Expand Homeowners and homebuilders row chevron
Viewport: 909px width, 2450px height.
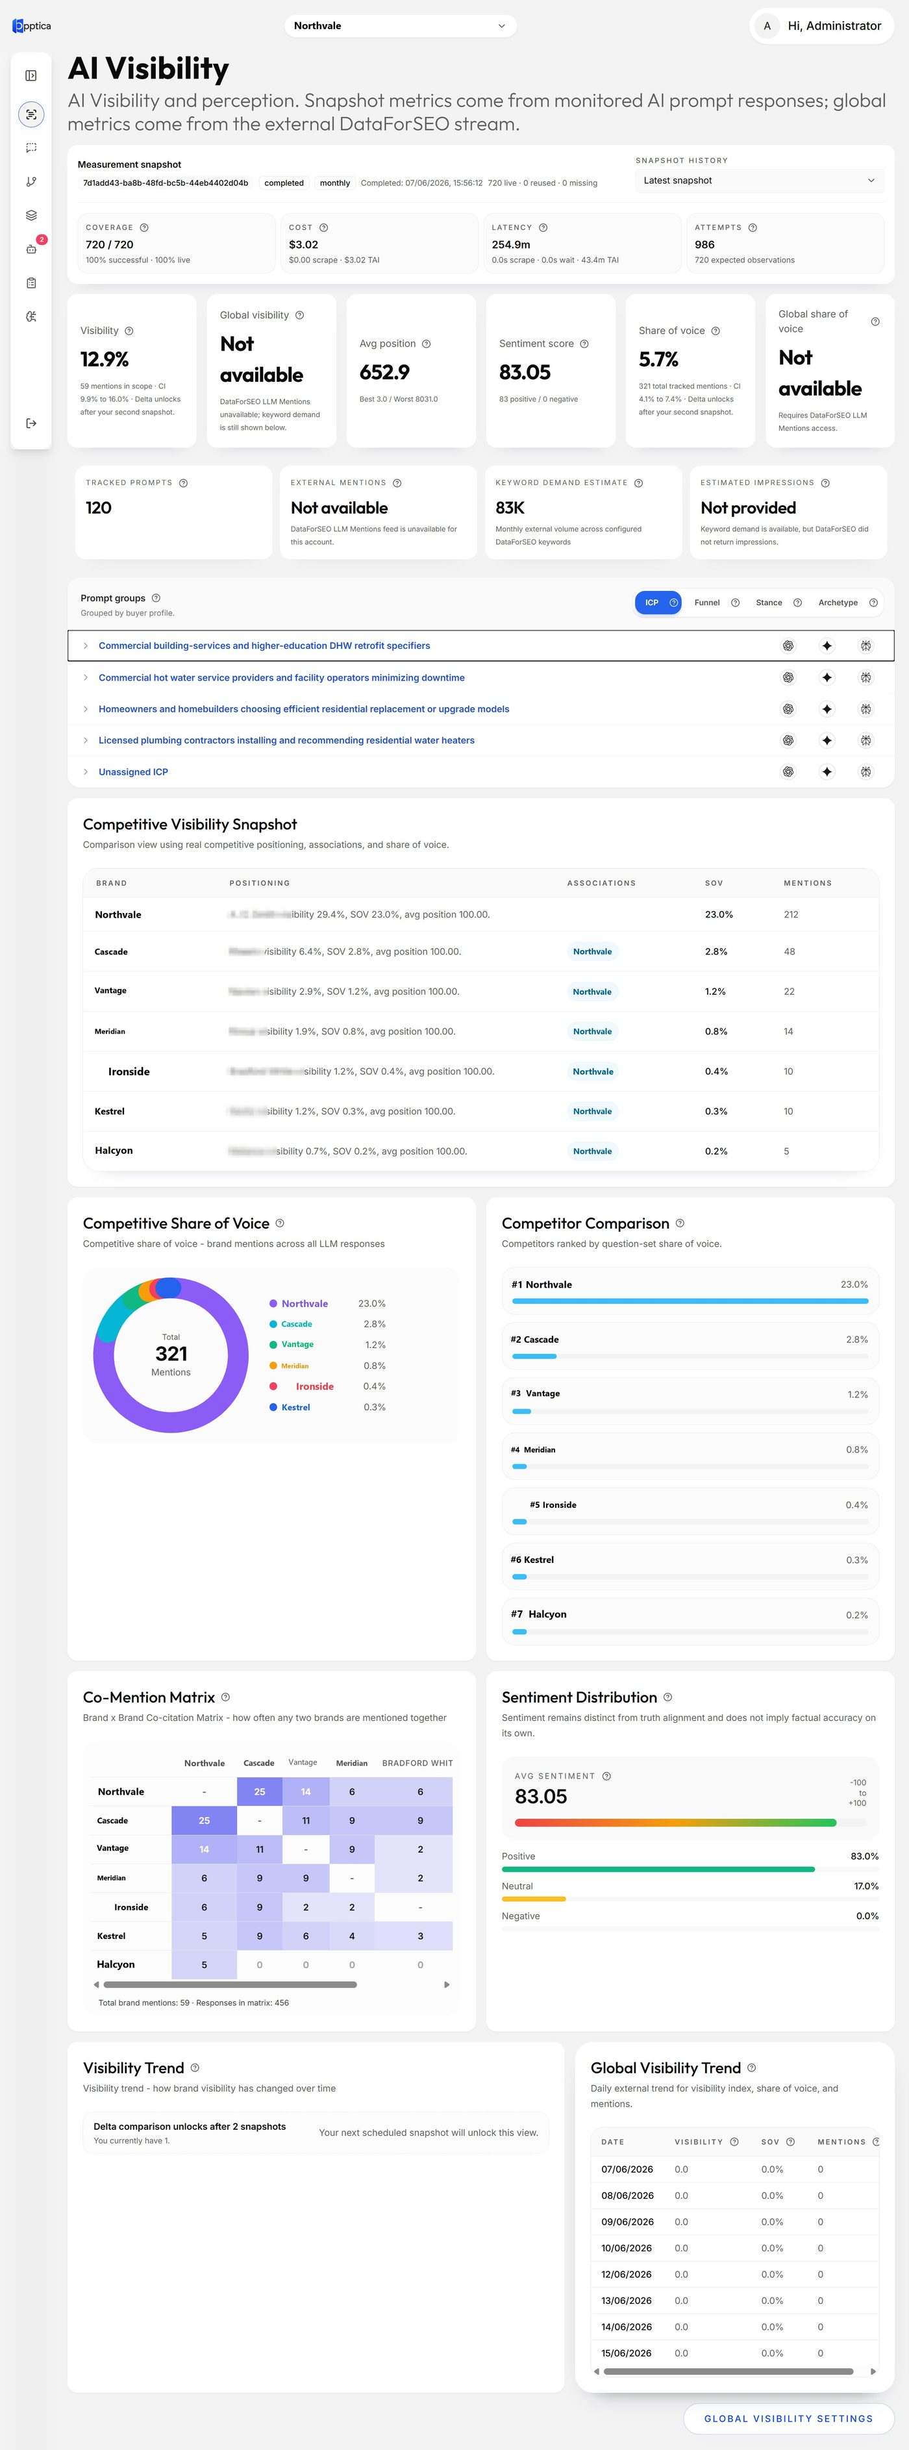86,708
